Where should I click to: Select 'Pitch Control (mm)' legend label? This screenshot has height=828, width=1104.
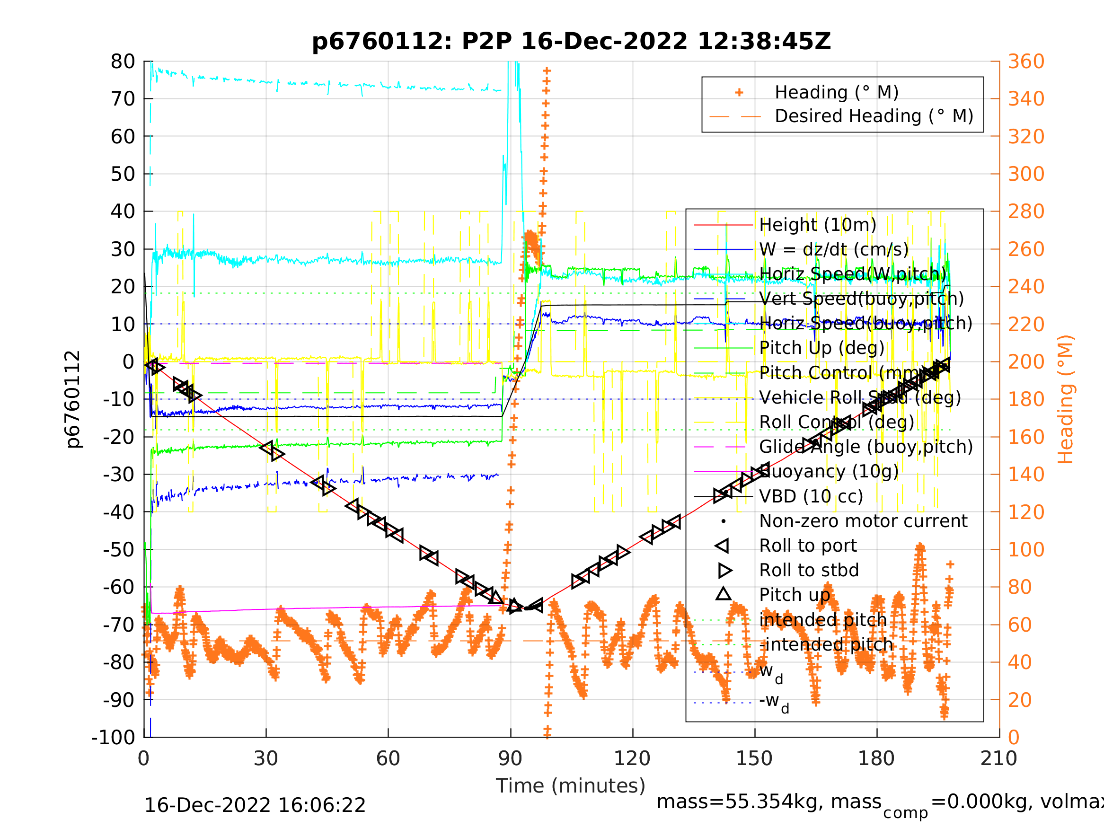tap(843, 373)
